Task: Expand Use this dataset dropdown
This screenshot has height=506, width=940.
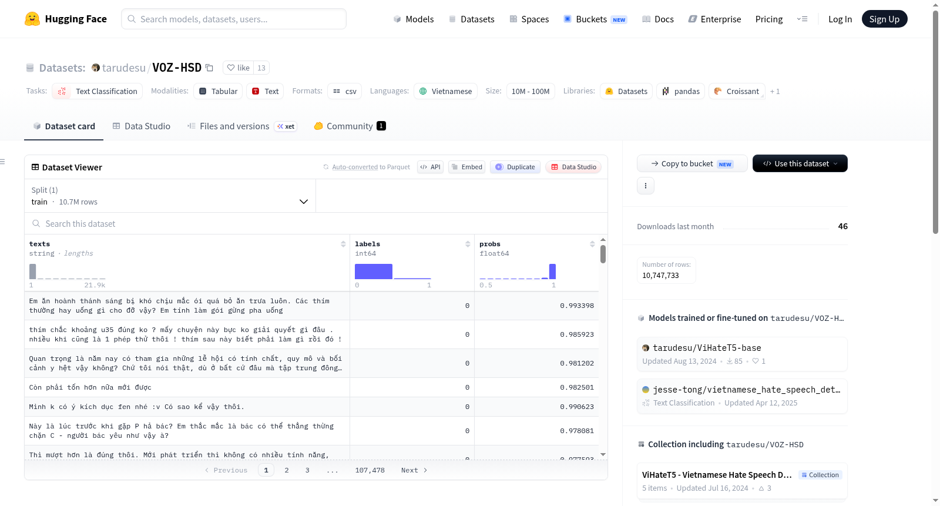Action: [x=800, y=163]
